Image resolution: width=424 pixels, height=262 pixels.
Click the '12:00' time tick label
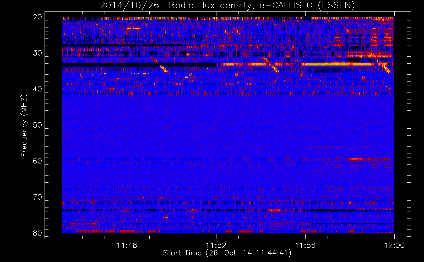pos(394,245)
